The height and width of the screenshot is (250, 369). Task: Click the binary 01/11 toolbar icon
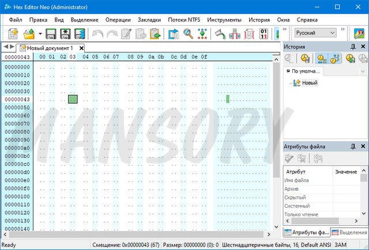pos(265,33)
